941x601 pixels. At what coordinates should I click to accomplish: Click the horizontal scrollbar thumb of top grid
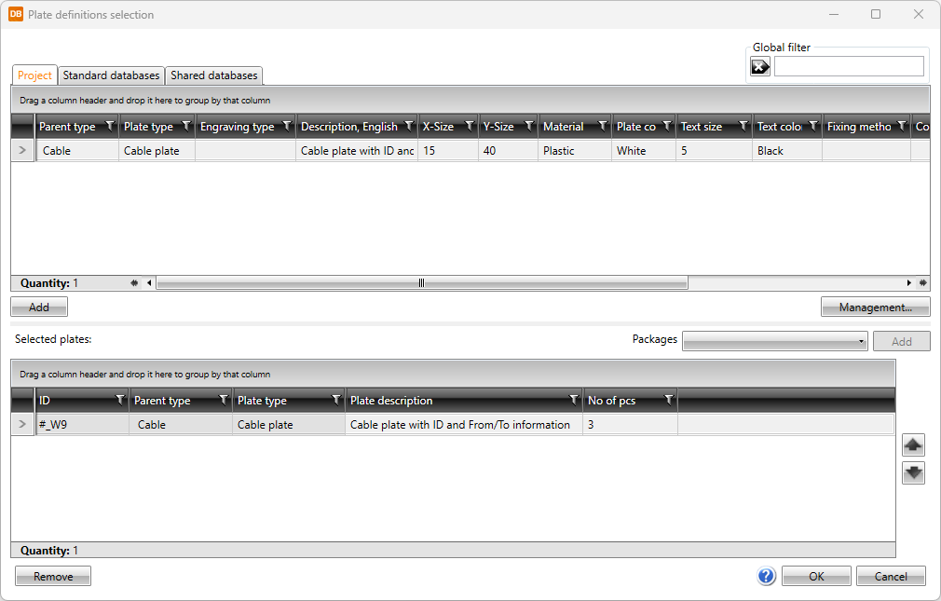tap(421, 282)
